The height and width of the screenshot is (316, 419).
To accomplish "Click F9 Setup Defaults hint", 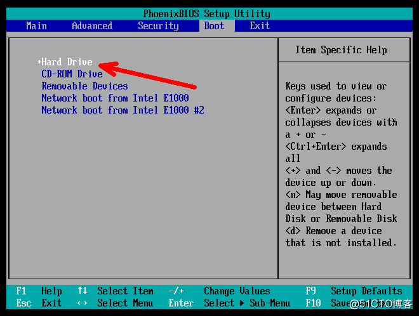I will (354, 291).
